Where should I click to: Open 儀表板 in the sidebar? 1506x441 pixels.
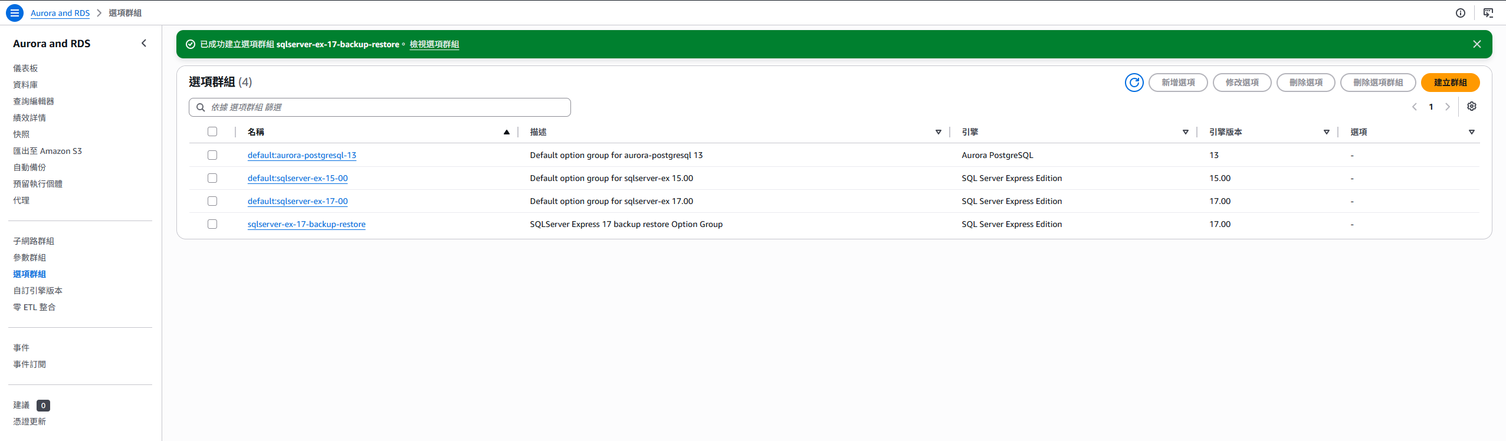(25, 68)
